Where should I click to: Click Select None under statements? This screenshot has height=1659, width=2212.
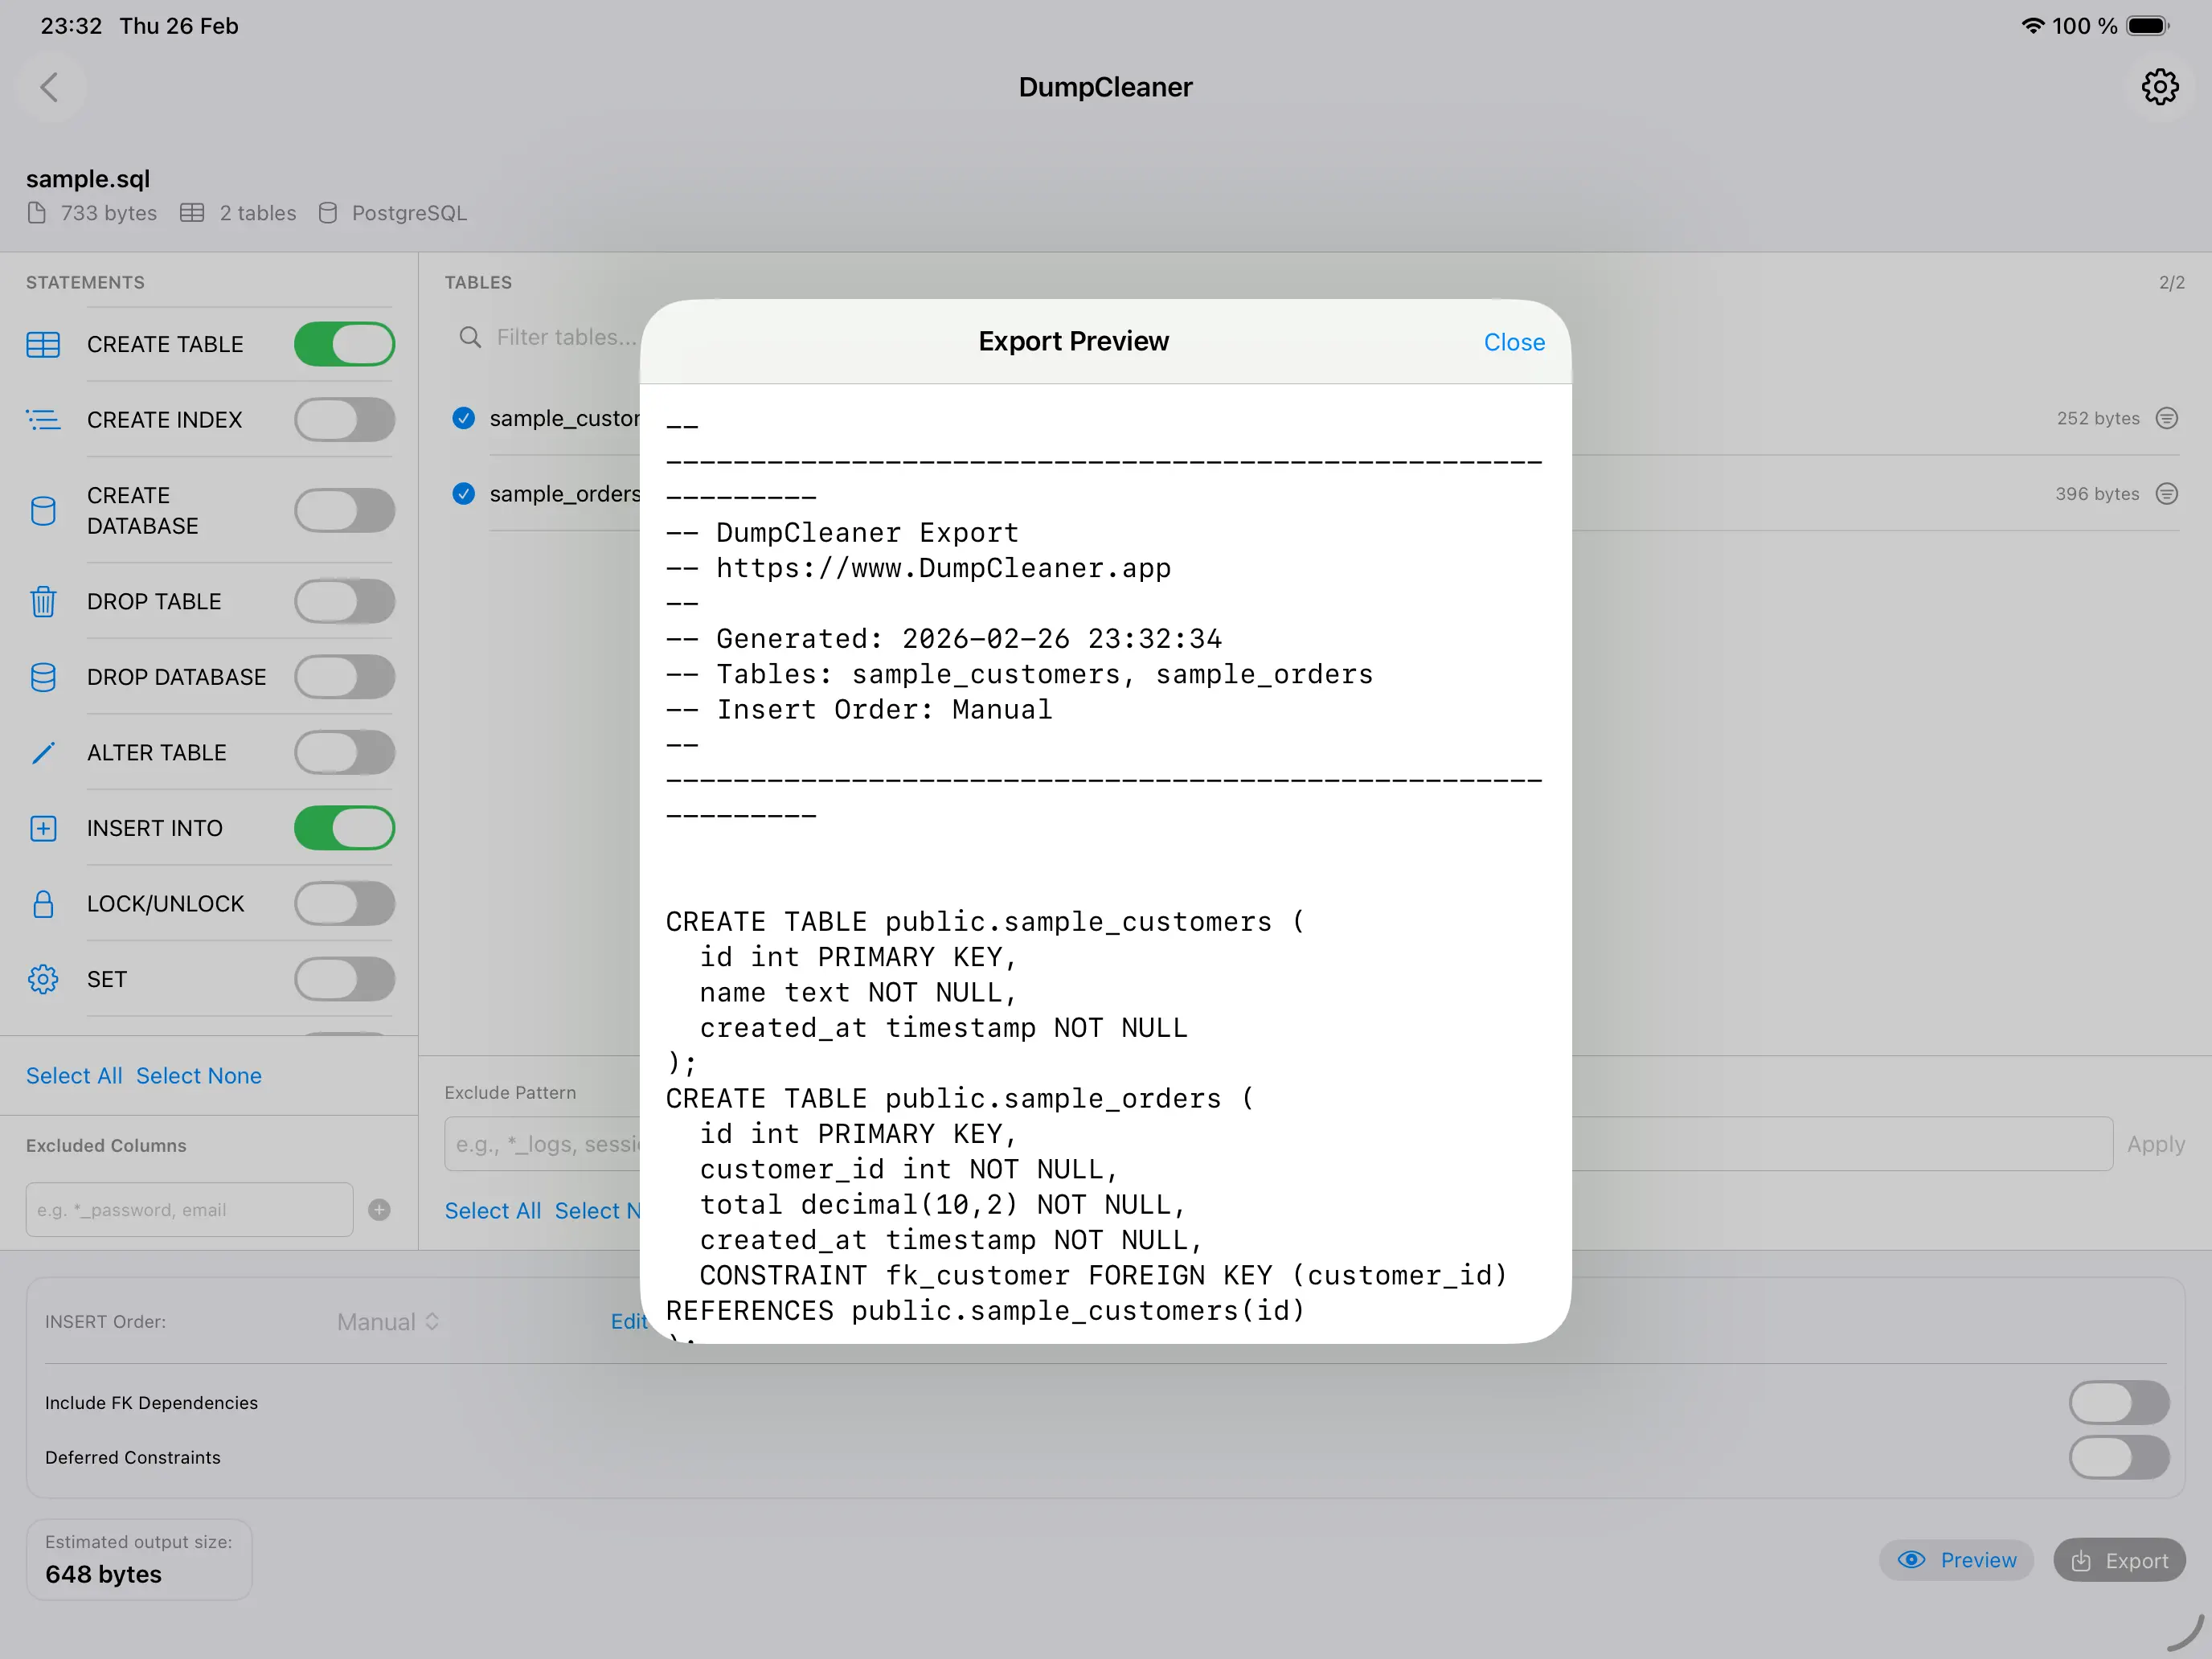coord(199,1076)
